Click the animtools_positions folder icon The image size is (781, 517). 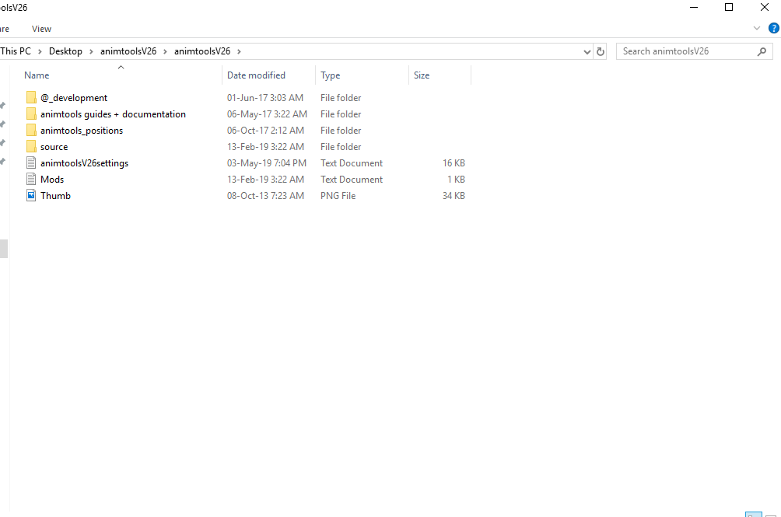point(31,131)
